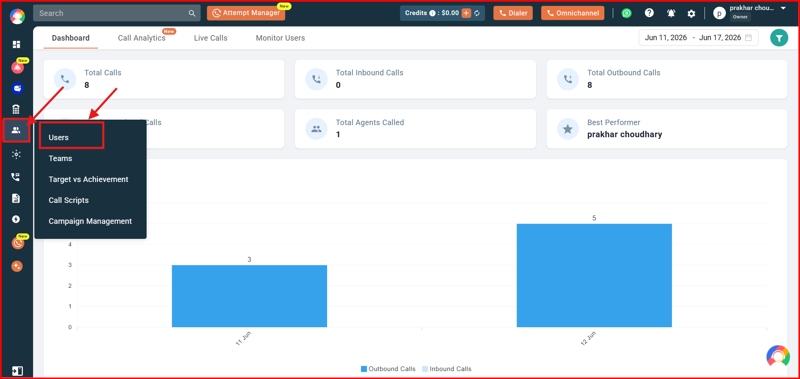
Task: Open the help question mark icon
Action: pos(649,13)
